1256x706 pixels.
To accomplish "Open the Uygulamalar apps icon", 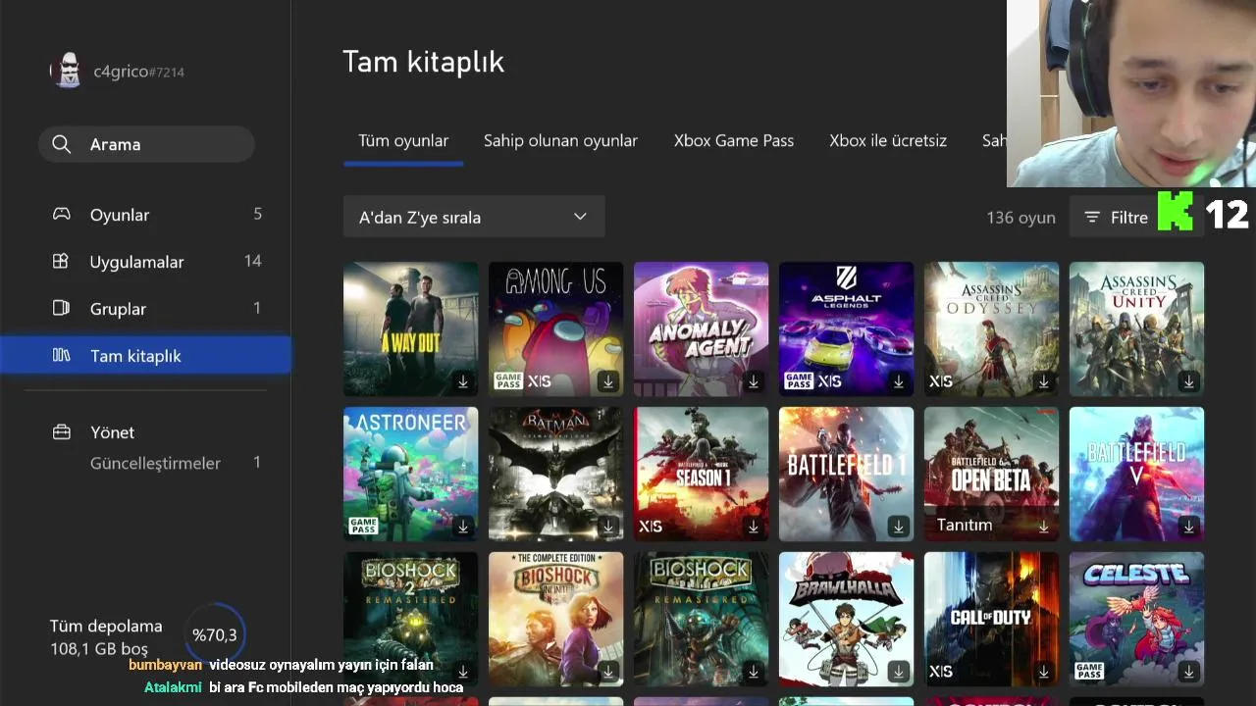I will pyautogui.click(x=61, y=261).
